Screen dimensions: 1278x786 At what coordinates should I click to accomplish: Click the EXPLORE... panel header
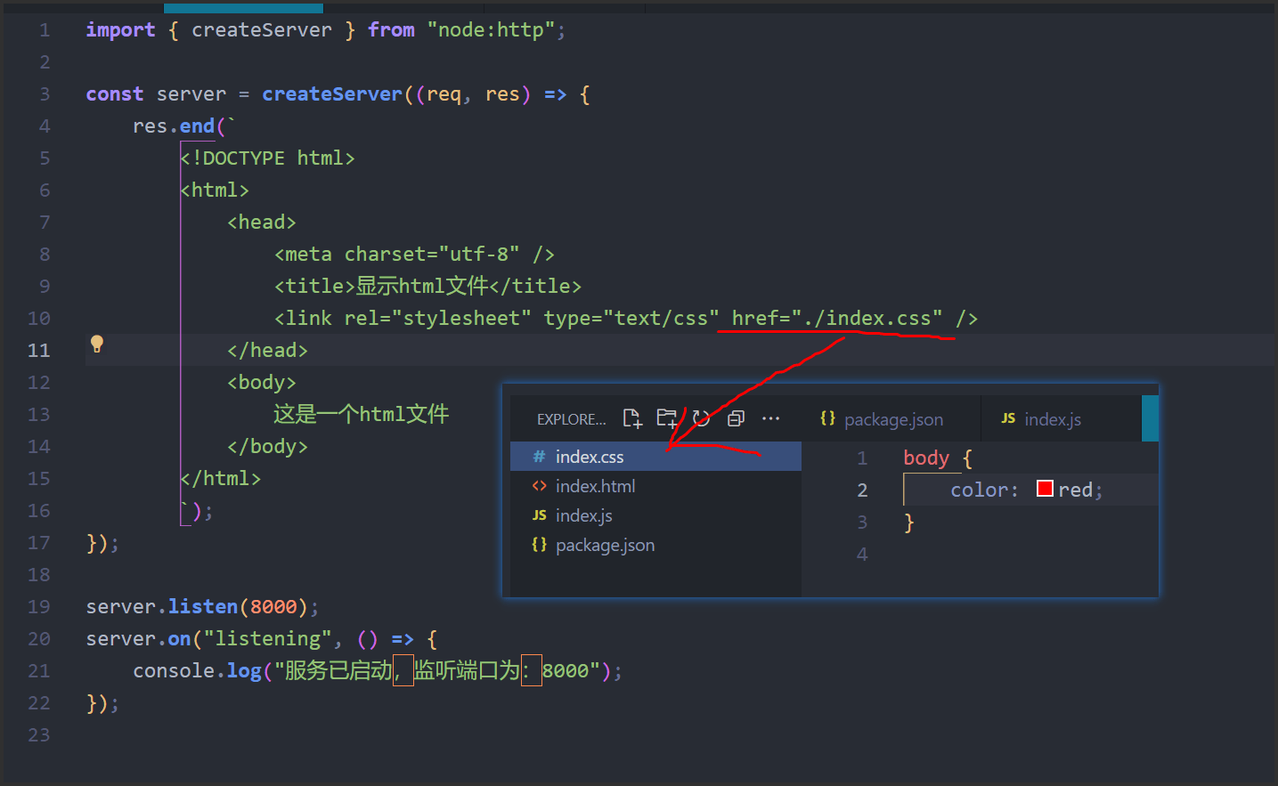point(571,419)
